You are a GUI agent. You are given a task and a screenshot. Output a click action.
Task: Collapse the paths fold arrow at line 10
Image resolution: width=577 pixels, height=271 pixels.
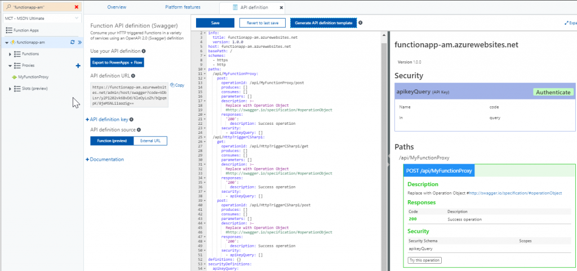[205, 69]
